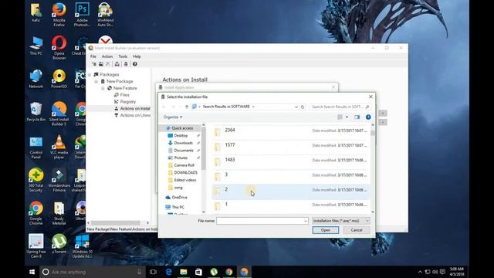
Task: Open the Action menu
Action: click(x=107, y=56)
